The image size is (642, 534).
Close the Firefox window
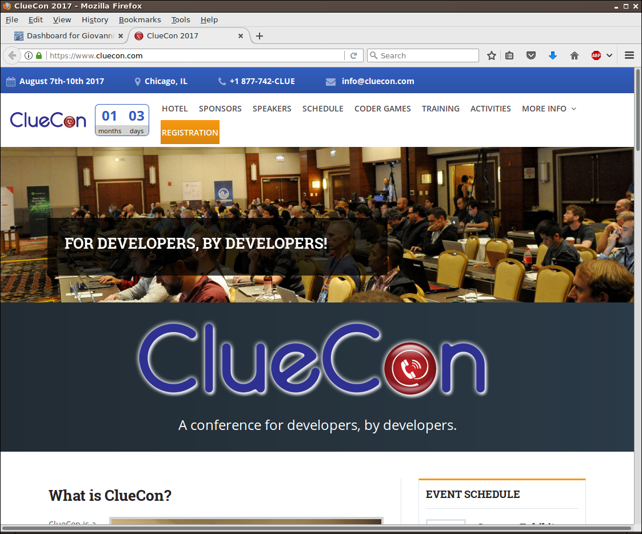tap(636, 6)
